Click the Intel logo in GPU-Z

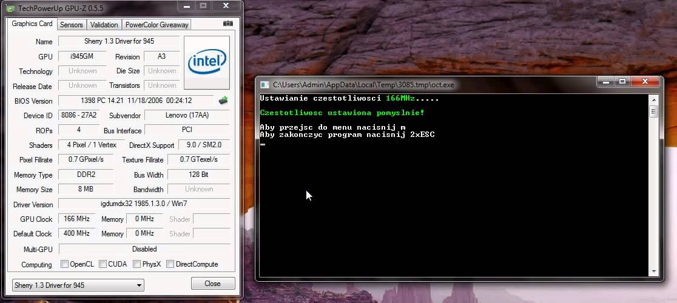point(207,62)
